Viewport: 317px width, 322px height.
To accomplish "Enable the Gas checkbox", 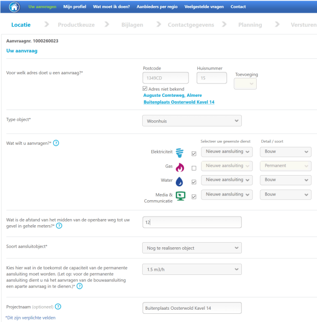I will (x=193, y=168).
